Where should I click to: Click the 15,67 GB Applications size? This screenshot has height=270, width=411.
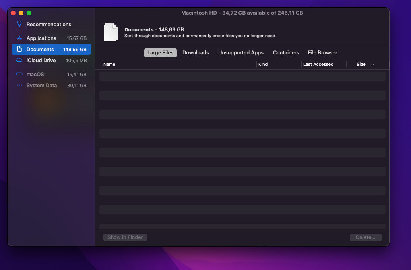(77, 38)
